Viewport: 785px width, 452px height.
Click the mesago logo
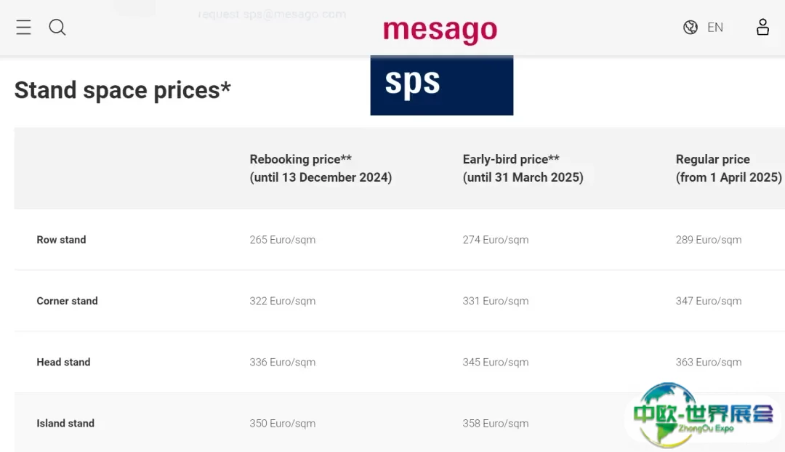(440, 31)
